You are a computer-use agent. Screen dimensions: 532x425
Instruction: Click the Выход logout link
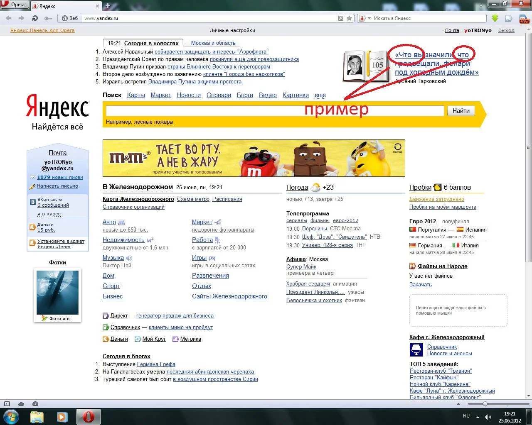point(506,30)
